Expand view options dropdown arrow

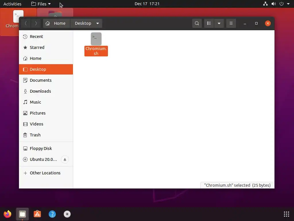(x=219, y=23)
